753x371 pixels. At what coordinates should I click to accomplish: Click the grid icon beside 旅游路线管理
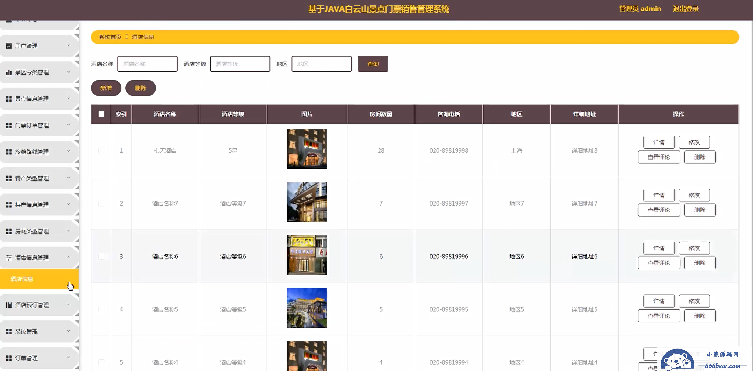tap(9, 152)
